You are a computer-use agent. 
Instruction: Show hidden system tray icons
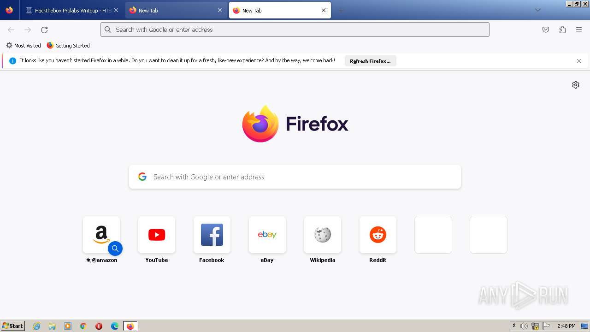pyautogui.click(x=514, y=326)
